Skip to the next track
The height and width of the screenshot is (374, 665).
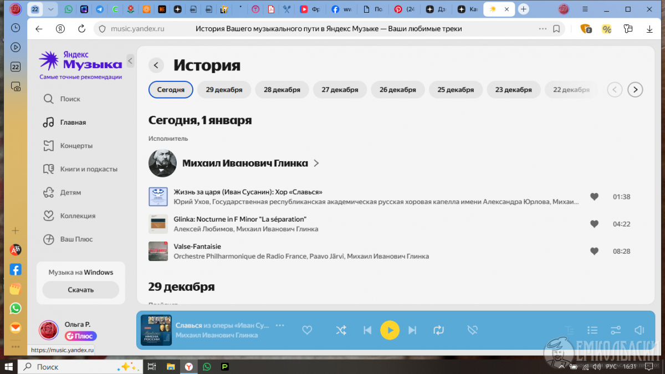click(412, 330)
